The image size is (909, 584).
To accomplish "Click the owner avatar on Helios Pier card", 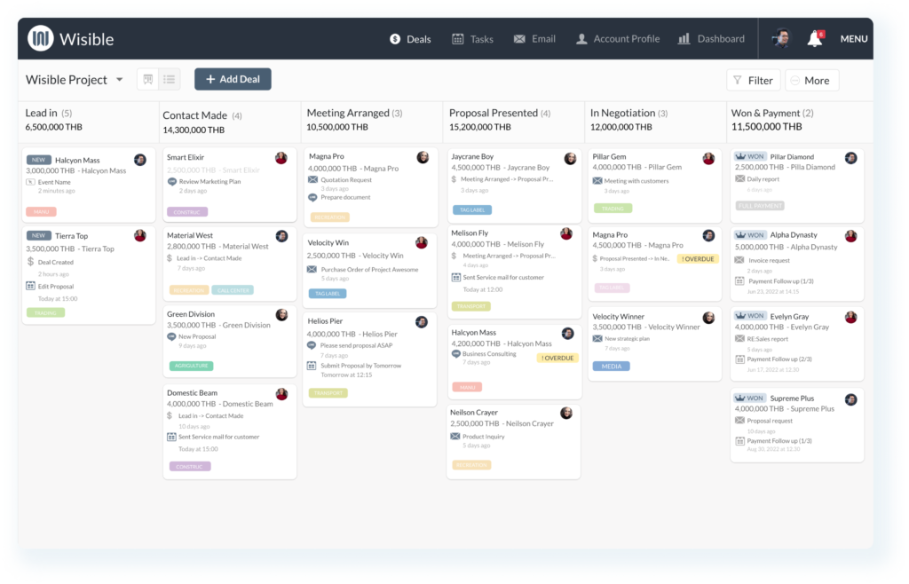I will [422, 322].
